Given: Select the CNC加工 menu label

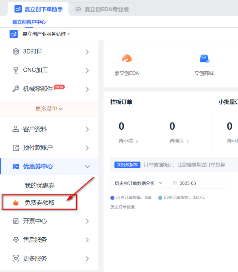Looking at the screenshot, I should [x=35, y=70].
